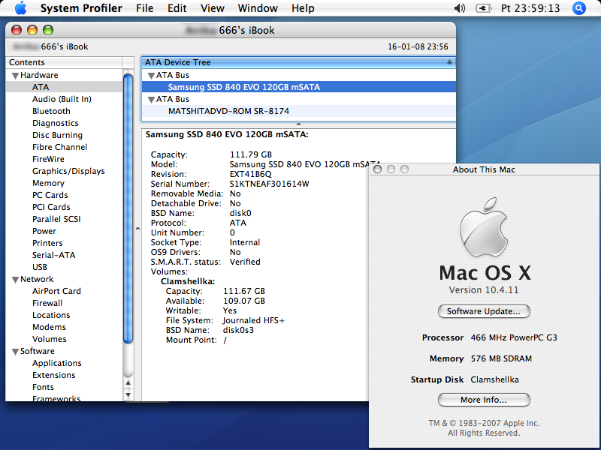The width and height of the screenshot is (601, 450).
Task: Click Journaled HFS+ file system value
Action: 254,321
